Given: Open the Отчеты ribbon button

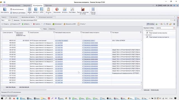Looking at the screenshot, I should [48, 11].
